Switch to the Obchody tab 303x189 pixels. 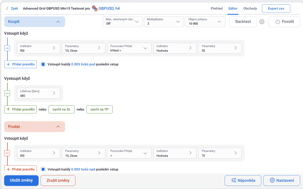tap(250, 8)
